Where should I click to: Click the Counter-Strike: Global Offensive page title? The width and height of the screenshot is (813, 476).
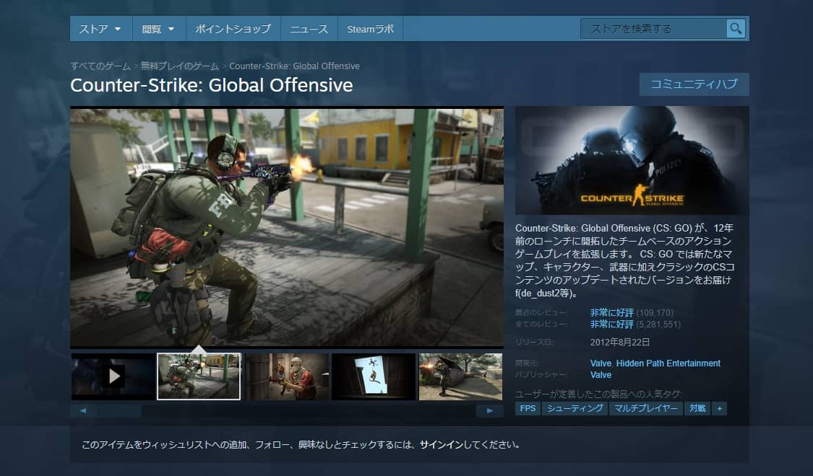(212, 85)
